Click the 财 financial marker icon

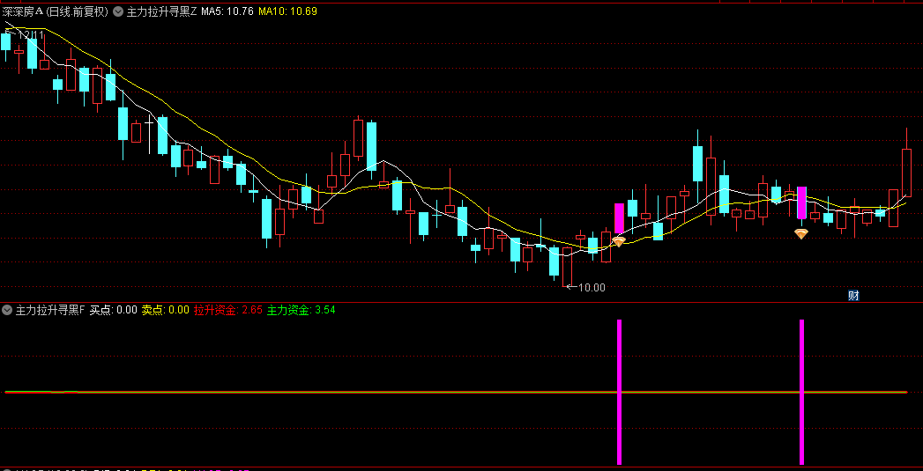pos(853,296)
